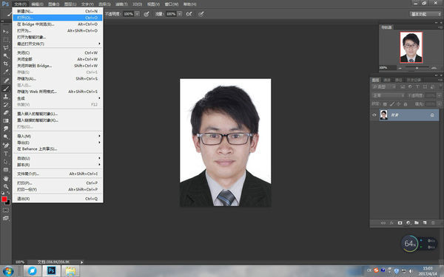Screen dimensions: 444x277
Task: Click the black background color swatch
Action: point(8,202)
